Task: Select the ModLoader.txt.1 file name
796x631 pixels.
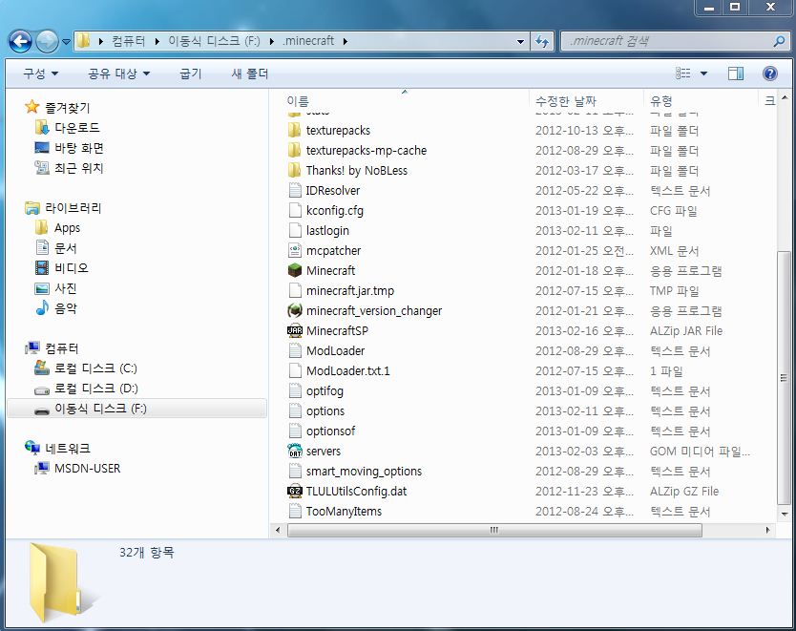Action: [x=348, y=371]
